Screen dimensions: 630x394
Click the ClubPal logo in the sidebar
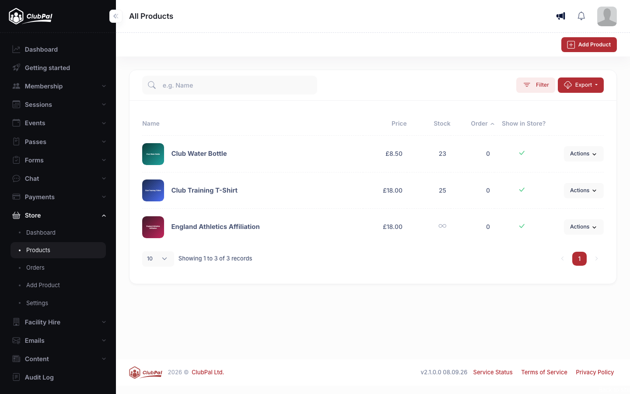pos(31,16)
